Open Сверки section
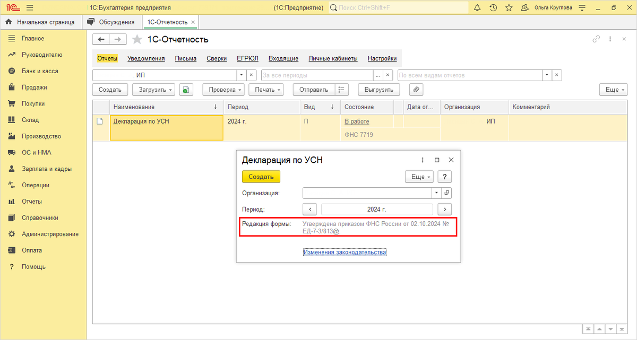The image size is (637, 340). tap(217, 59)
